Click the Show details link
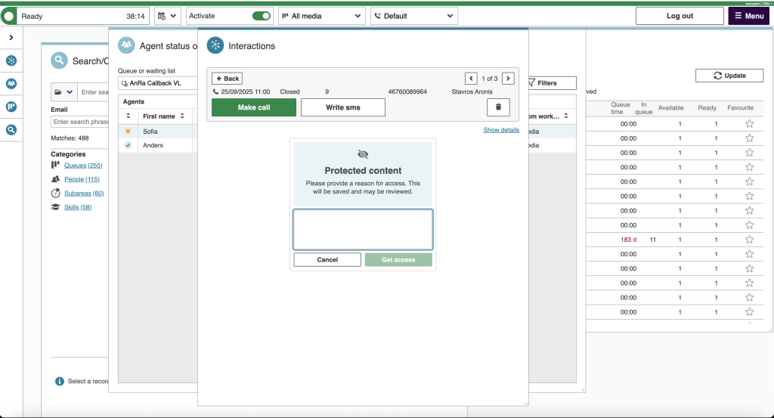Image resolution: width=774 pixels, height=418 pixels. (501, 130)
